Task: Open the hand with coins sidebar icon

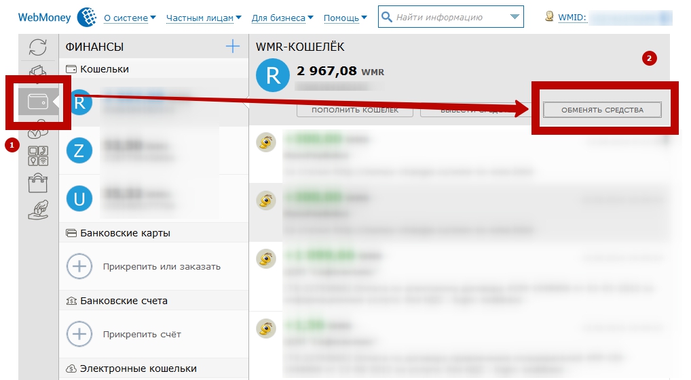Action: 38,210
